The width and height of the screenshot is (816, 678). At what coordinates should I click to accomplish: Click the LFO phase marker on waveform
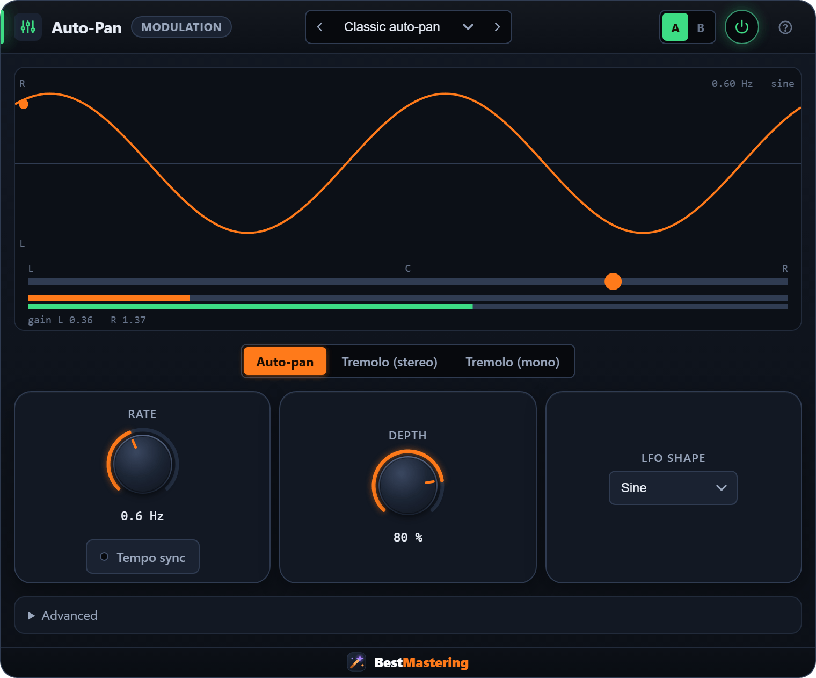[x=24, y=104]
